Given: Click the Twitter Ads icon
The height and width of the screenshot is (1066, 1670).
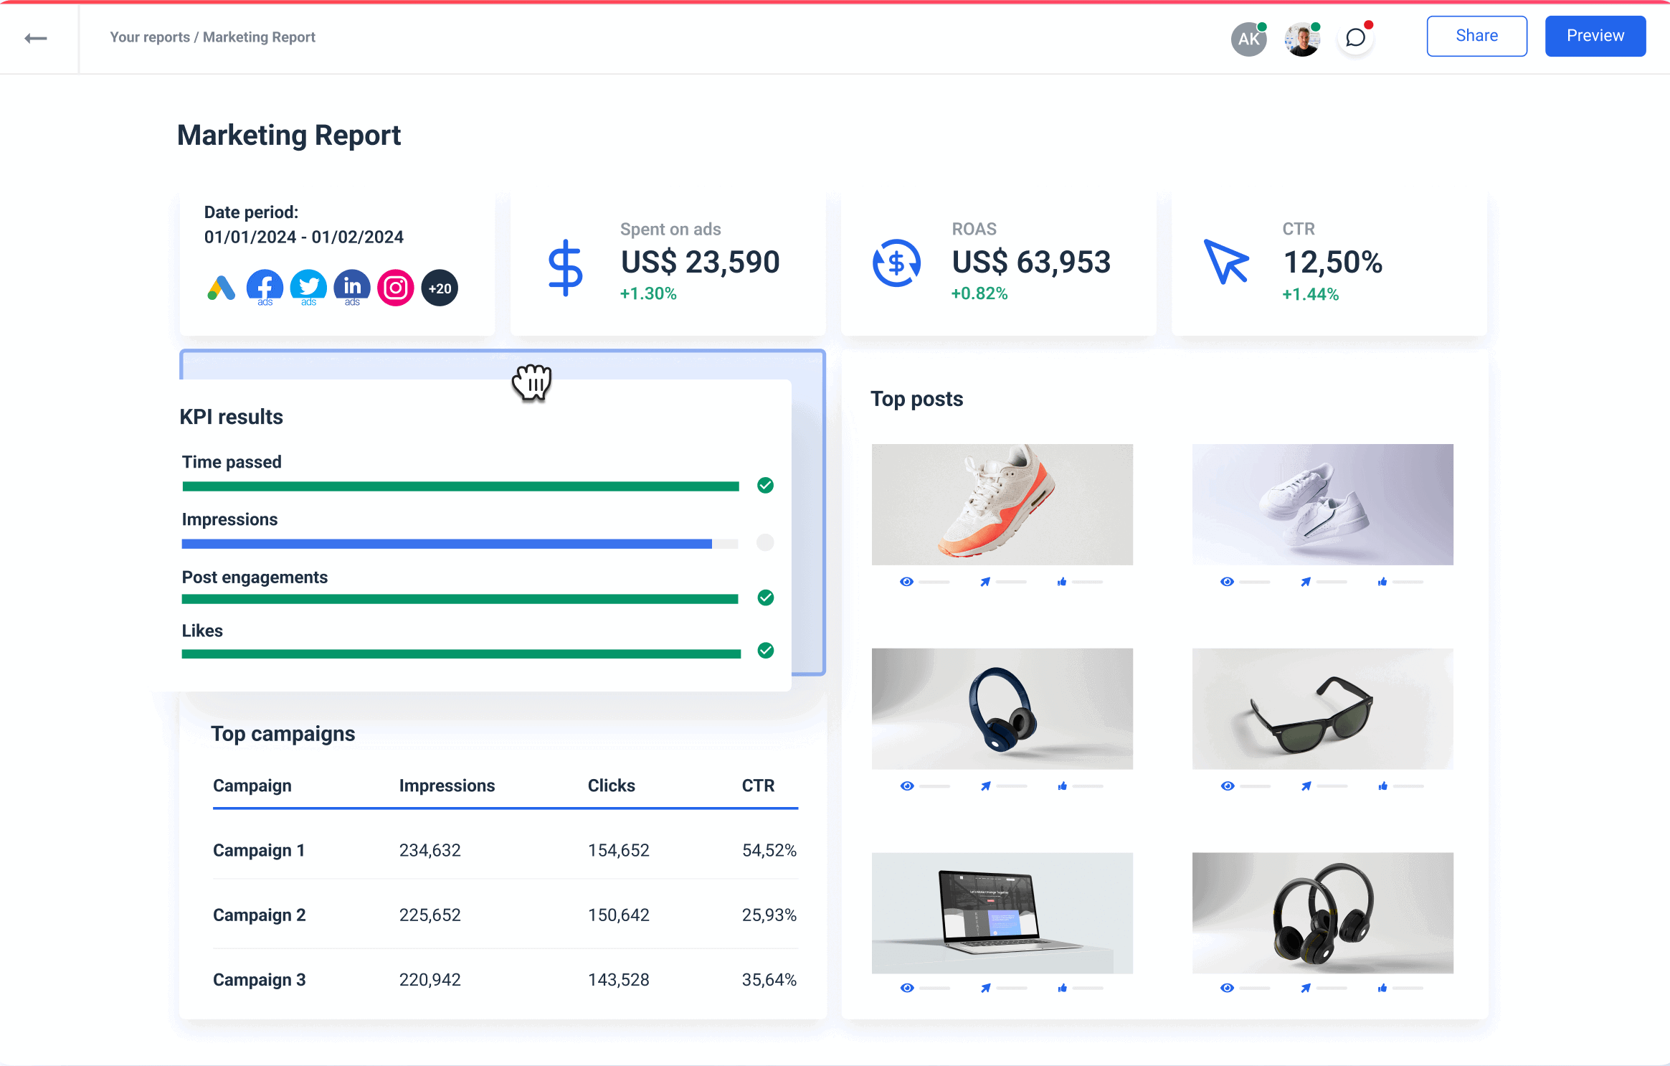Looking at the screenshot, I should click(308, 288).
